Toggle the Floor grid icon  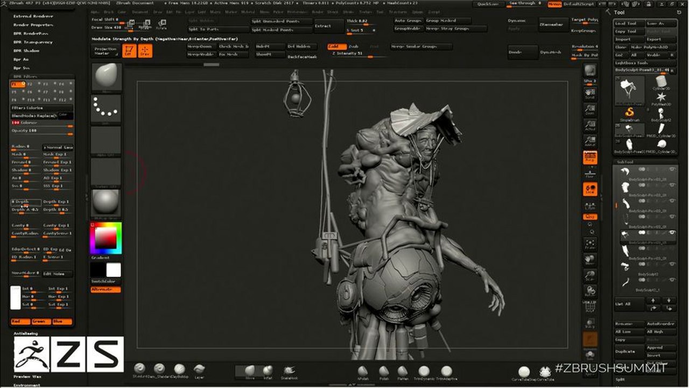coord(590,173)
